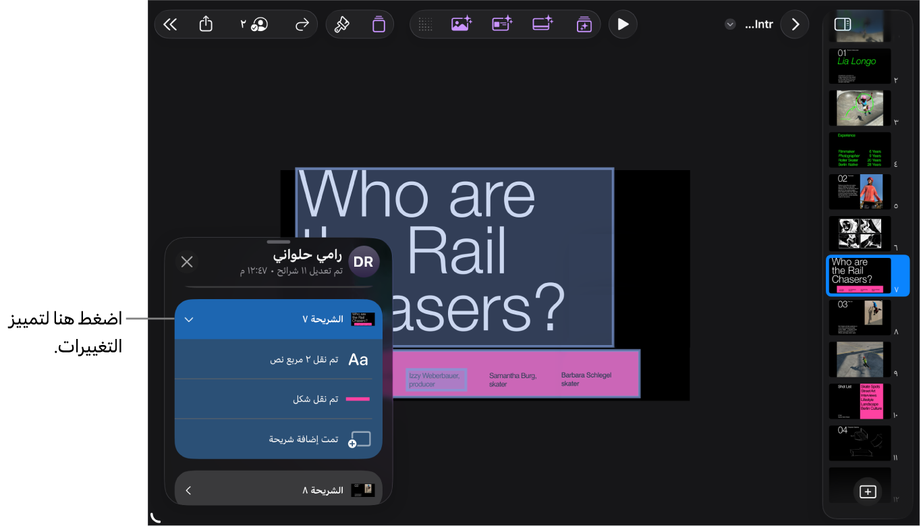The height and width of the screenshot is (526, 921).
Task: Click the sparkle rectangle icon in the toolbar
Action: pos(542,24)
